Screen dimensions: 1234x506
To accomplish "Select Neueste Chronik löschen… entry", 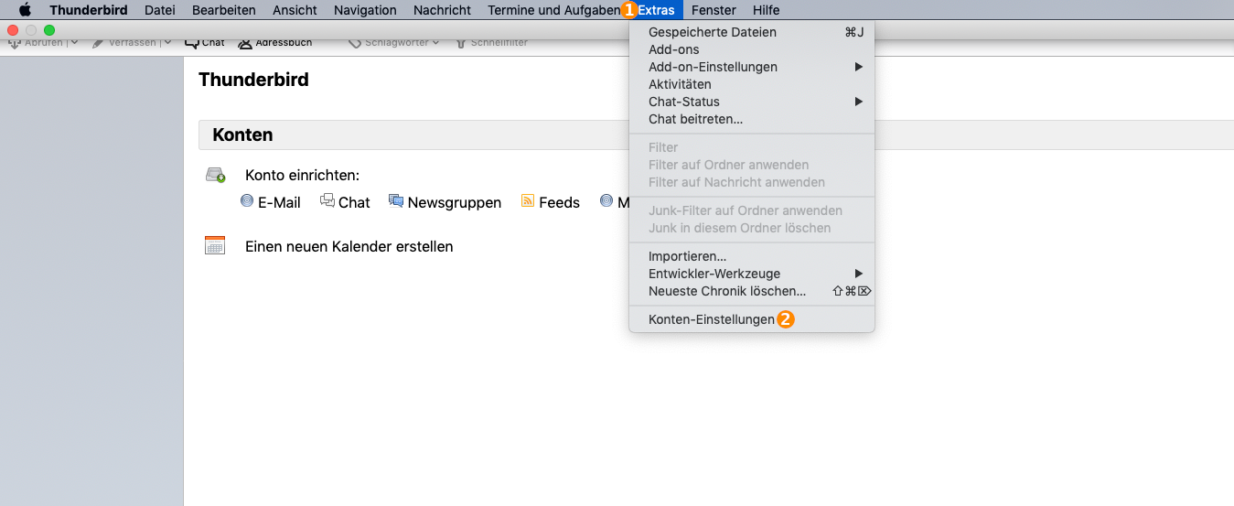I will click(x=752, y=291).
